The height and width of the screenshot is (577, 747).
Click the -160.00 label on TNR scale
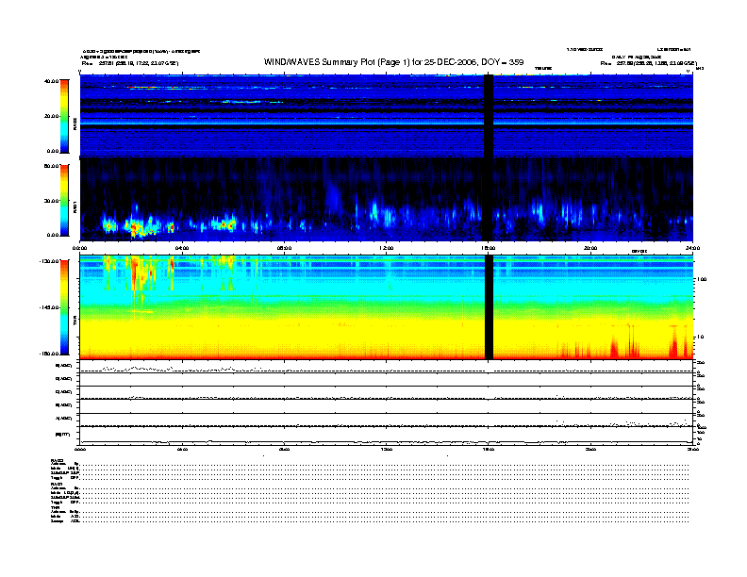tap(50, 354)
